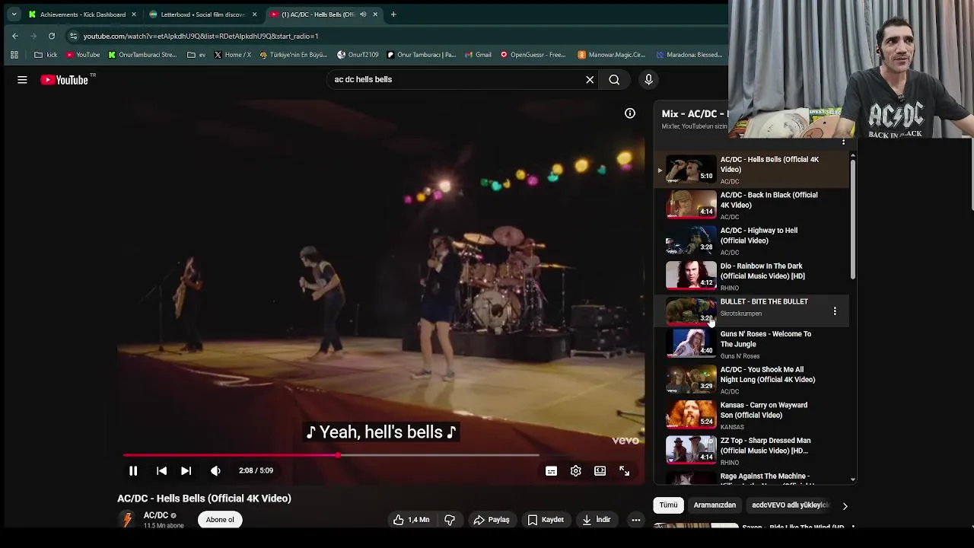Open playlist options three-dot menu in Mix header
The height and width of the screenshot is (548, 974).
pyautogui.click(x=843, y=142)
